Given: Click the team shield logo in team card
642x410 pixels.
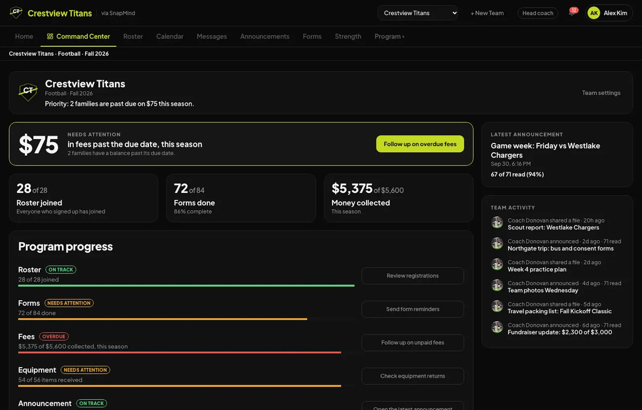Looking at the screenshot, I should tap(28, 92).
